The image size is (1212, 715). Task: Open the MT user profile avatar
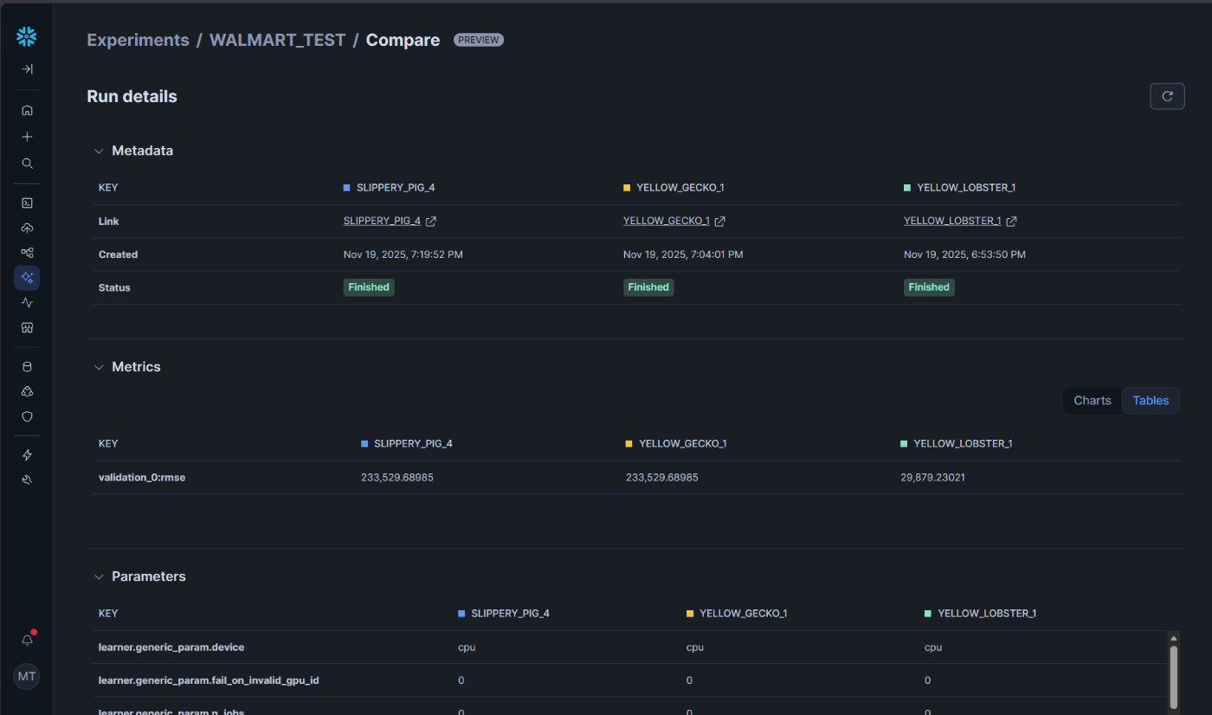(x=27, y=676)
